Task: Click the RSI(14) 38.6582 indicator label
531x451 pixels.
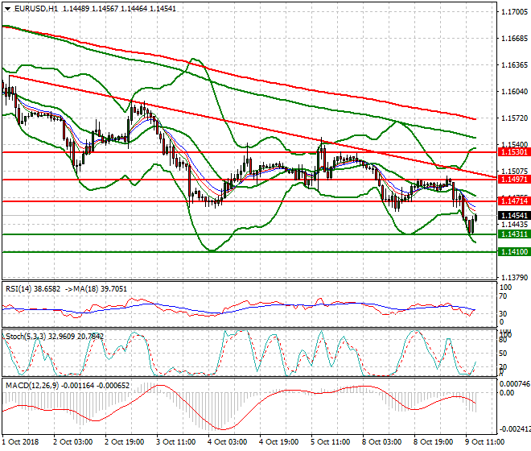Action: (x=33, y=289)
